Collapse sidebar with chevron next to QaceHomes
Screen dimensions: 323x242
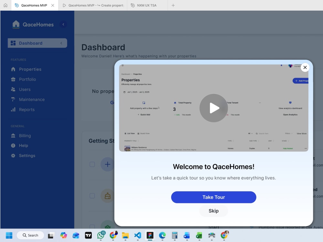(63, 24)
